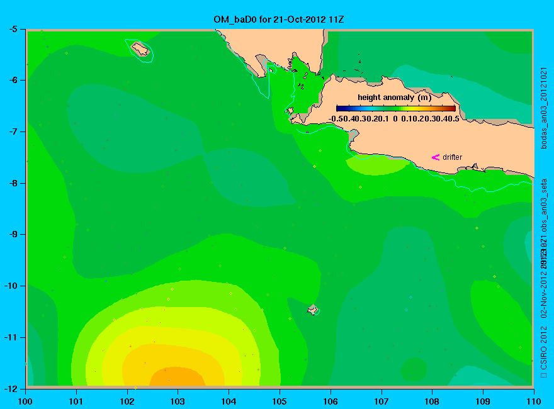Click the y-axis label -5
Image resolution: width=554 pixels, height=409 pixels.
pos(13,29)
